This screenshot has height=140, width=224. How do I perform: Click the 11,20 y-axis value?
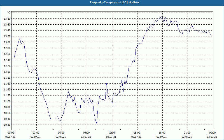tap(7, 95)
